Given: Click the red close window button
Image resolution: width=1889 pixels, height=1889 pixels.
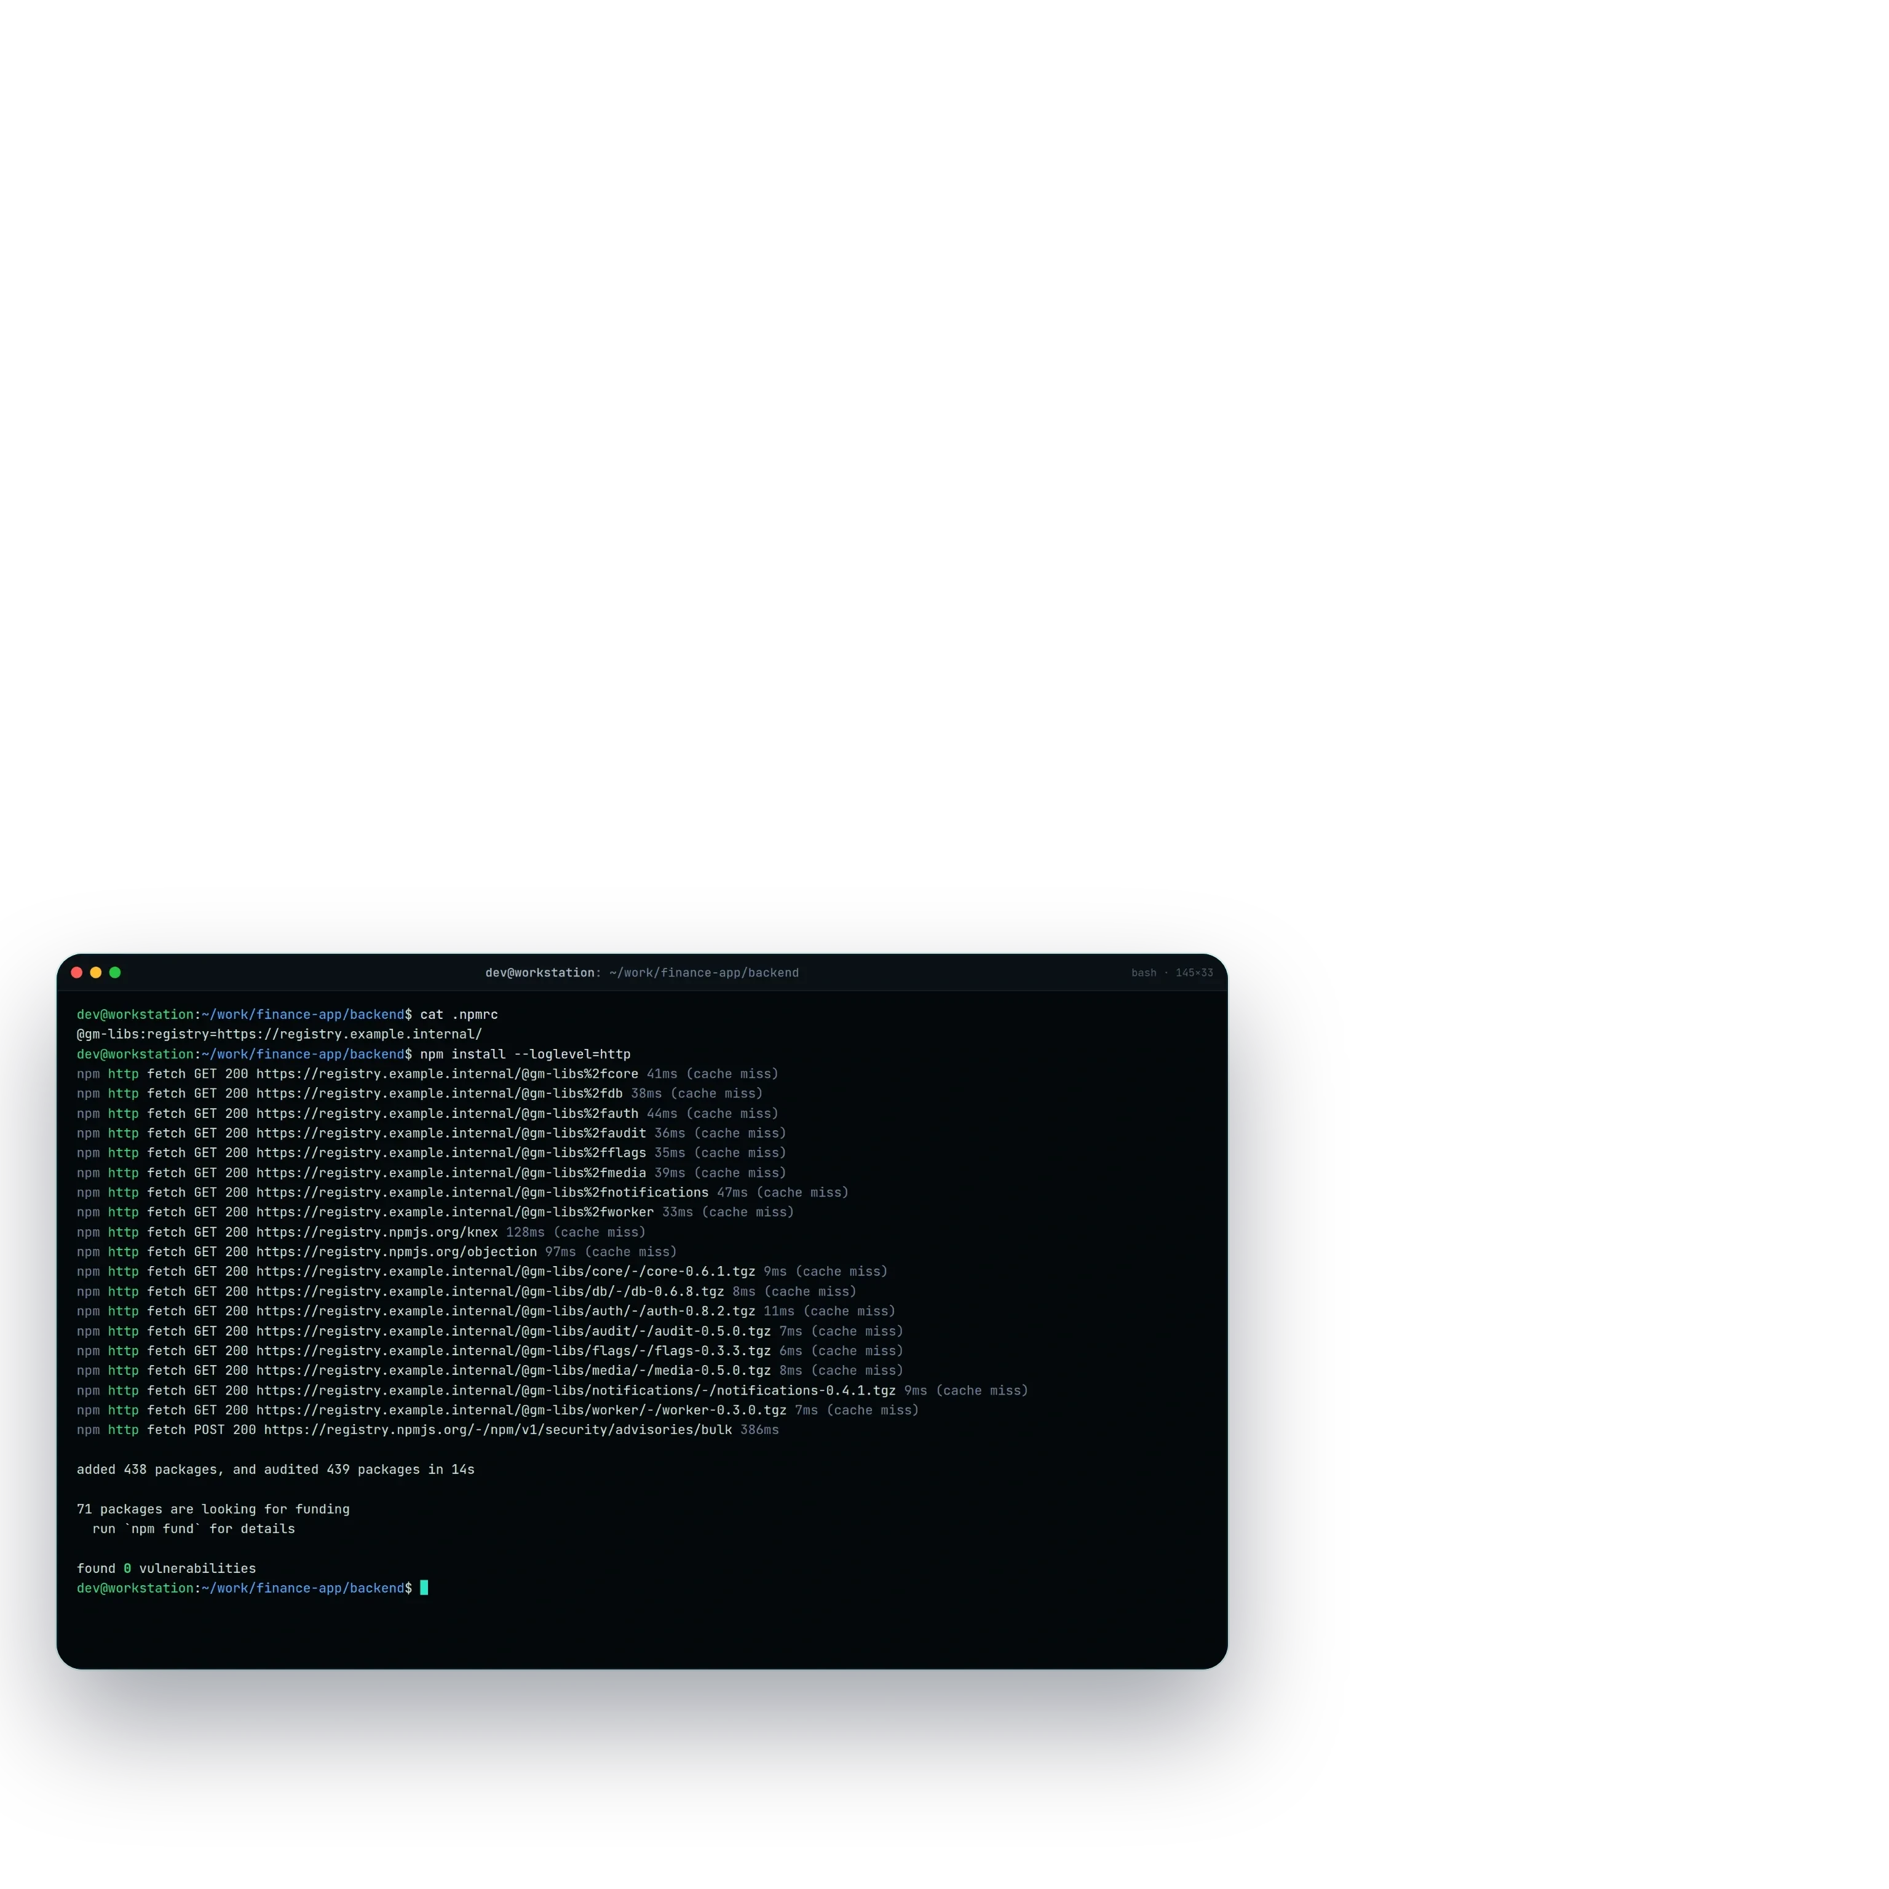Looking at the screenshot, I should (77, 973).
